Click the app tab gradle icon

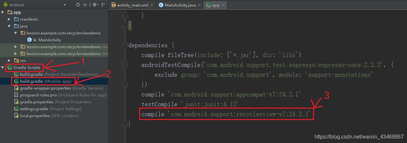point(209,5)
